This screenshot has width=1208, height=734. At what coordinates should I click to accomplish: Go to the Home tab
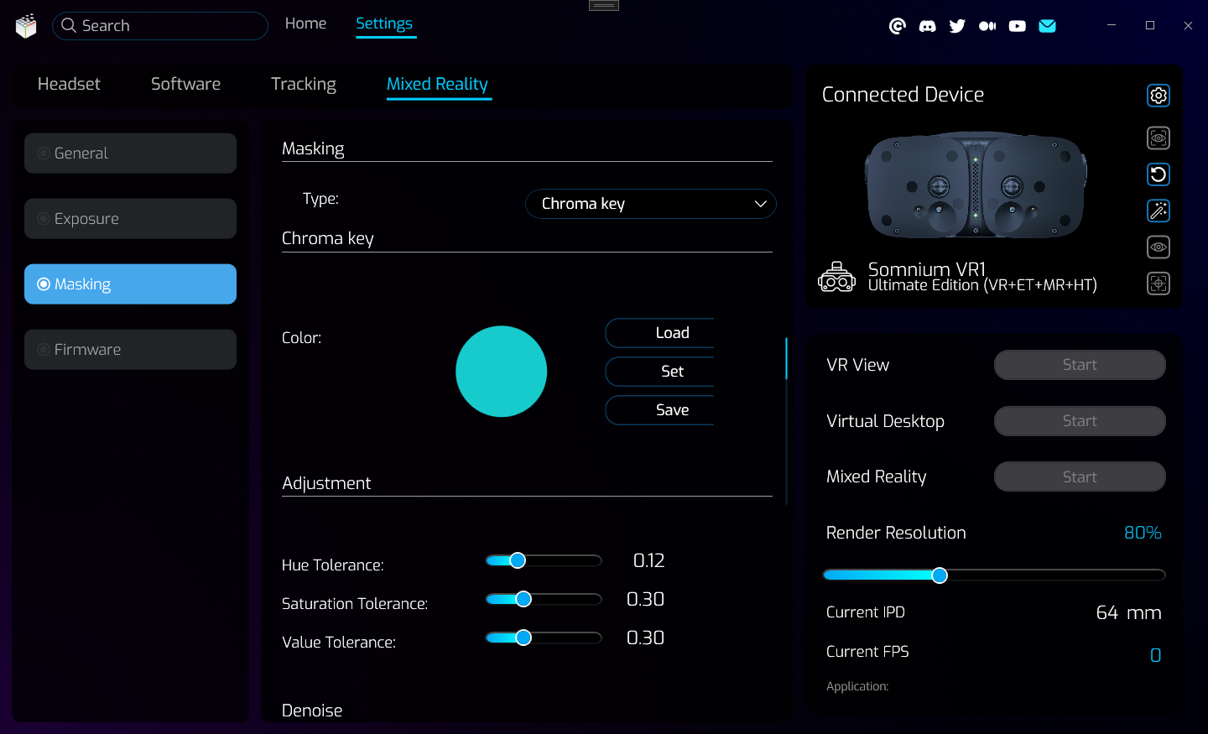[x=305, y=23]
